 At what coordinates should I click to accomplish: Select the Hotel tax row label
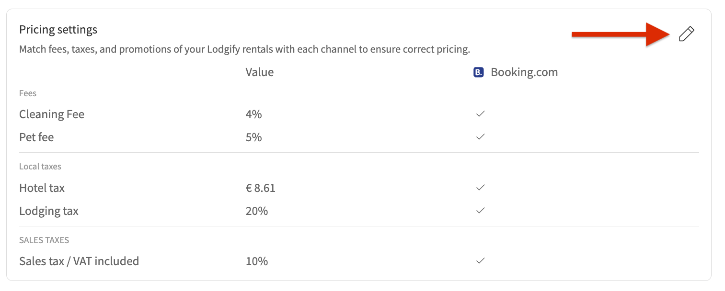click(42, 188)
